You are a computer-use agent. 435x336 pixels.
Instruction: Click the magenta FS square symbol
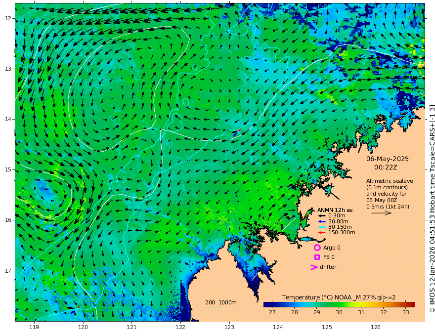tap(317, 257)
